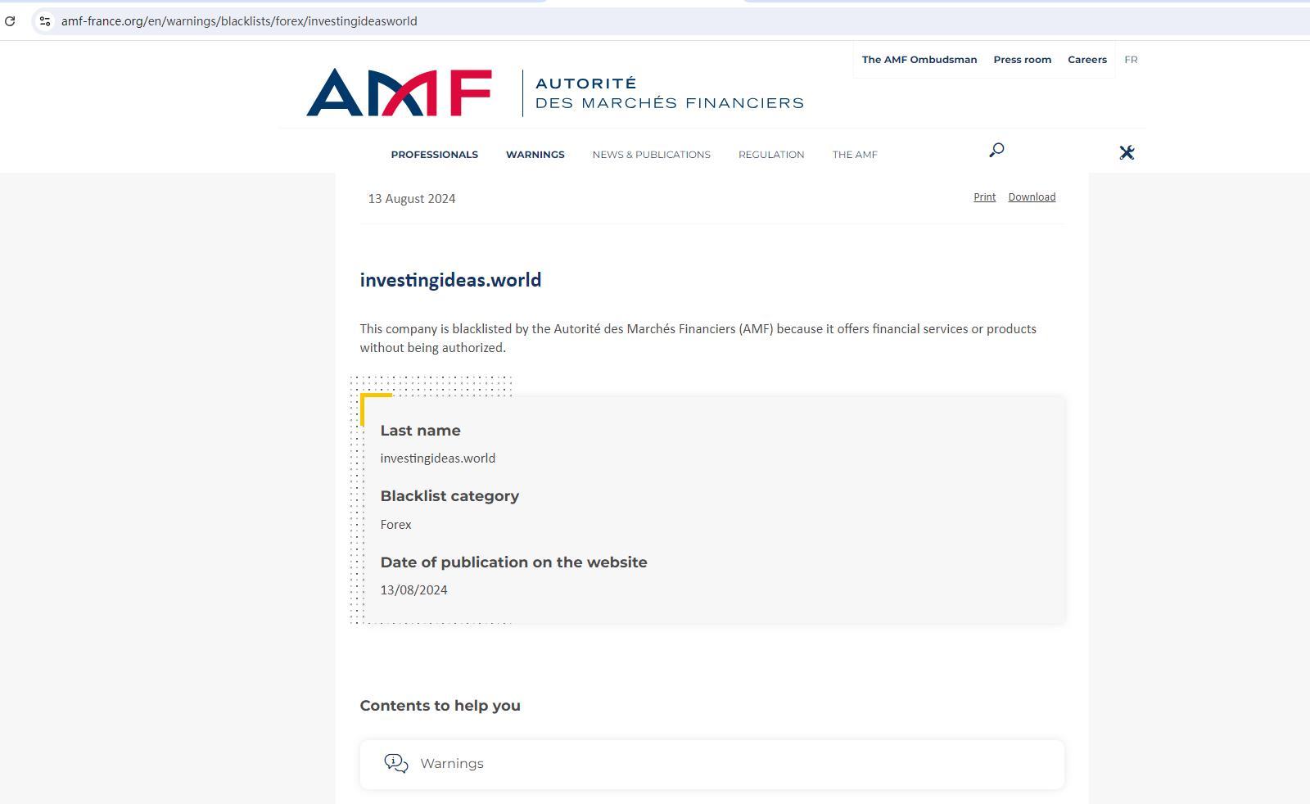Print this blacklist page

pos(984,197)
